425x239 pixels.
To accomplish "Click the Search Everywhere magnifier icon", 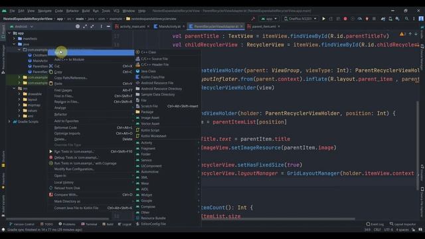I will (x=406, y=19).
